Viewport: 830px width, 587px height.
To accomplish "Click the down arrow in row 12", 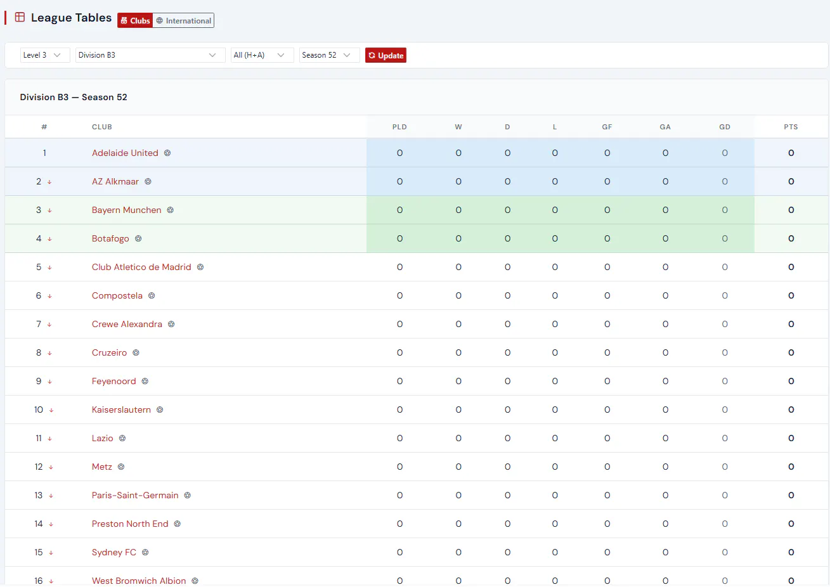I will pos(51,467).
